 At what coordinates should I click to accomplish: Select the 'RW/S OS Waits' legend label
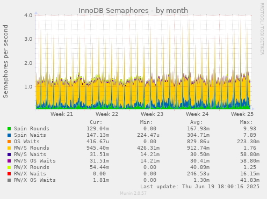tap(35, 161)
